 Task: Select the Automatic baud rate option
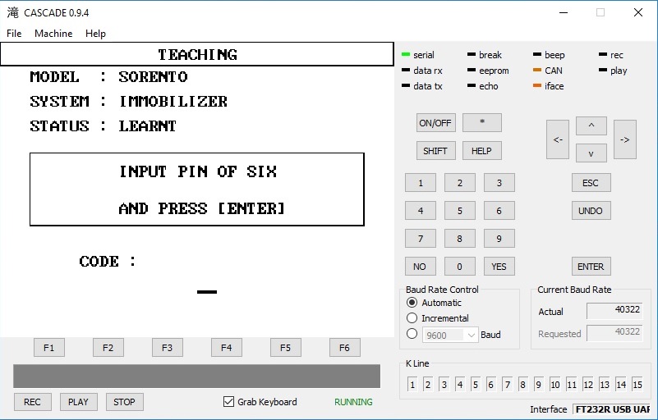(x=412, y=303)
